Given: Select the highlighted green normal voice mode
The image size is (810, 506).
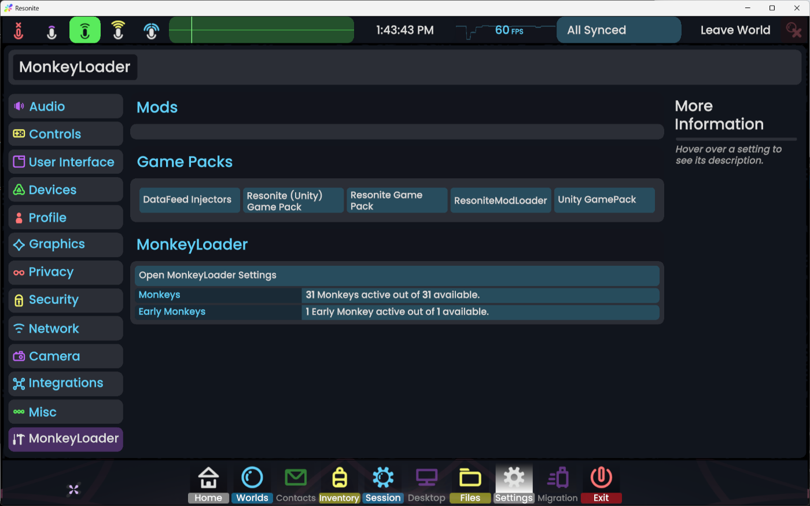Looking at the screenshot, I should pos(85,30).
